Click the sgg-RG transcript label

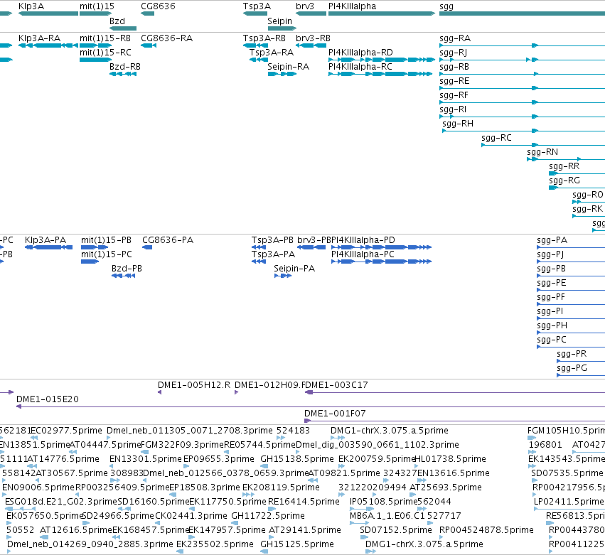click(564, 180)
